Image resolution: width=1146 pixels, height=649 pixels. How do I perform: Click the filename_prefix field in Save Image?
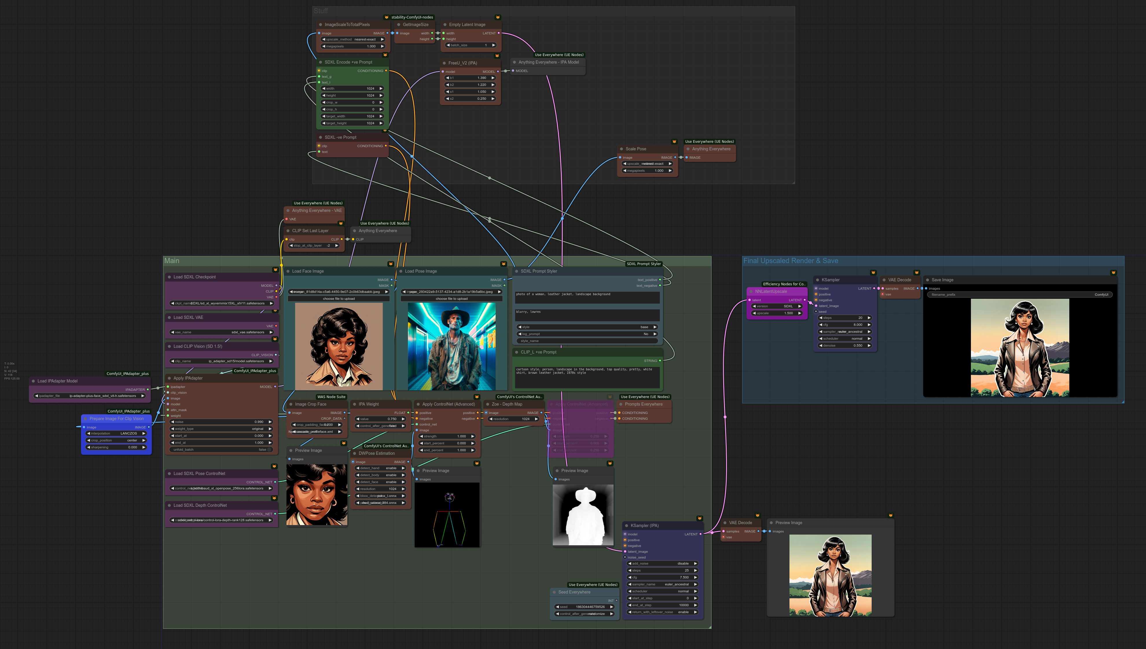pyautogui.click(x=1020, y=295)
